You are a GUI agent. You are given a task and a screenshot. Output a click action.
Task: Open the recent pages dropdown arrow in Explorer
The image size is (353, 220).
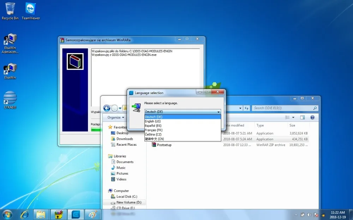point(120,108)
